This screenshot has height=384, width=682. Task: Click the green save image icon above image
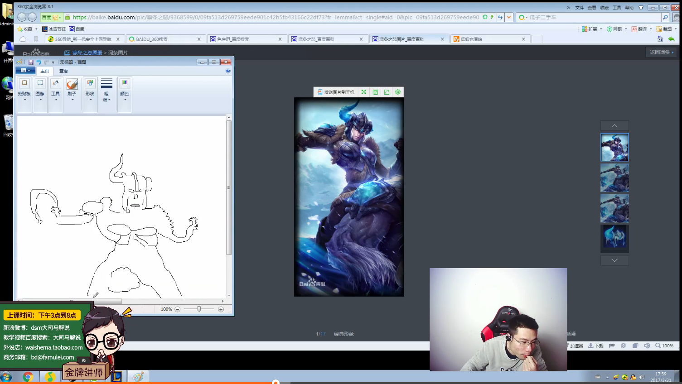(x=375, y=92)
